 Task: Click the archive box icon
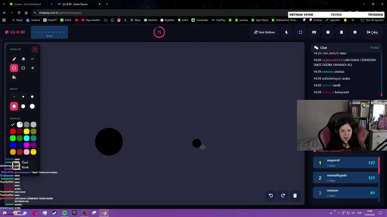tap(328, 32)
